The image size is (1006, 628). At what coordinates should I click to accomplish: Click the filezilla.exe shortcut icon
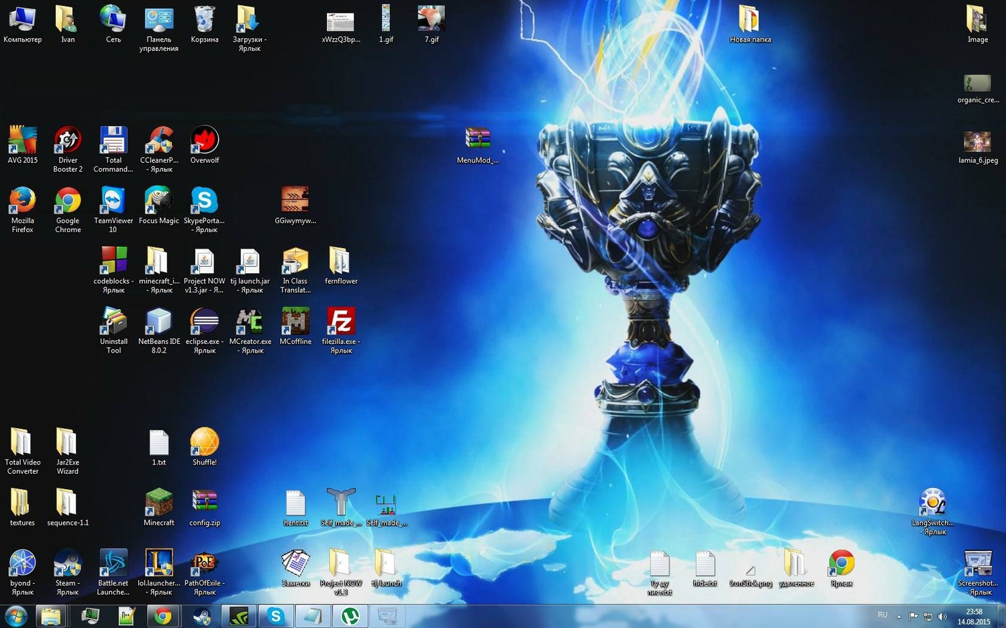click(340, 322)
